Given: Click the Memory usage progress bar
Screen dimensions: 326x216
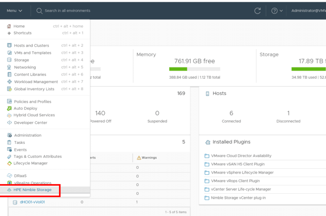Looking at the screenshot, I should click(195, 69).
